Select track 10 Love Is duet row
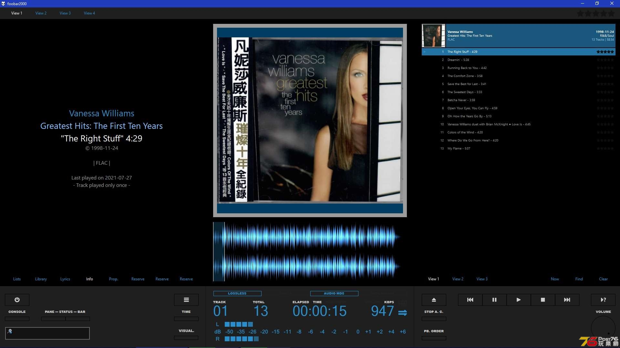This screenshot has height=348, width=620. click(519, 124)
